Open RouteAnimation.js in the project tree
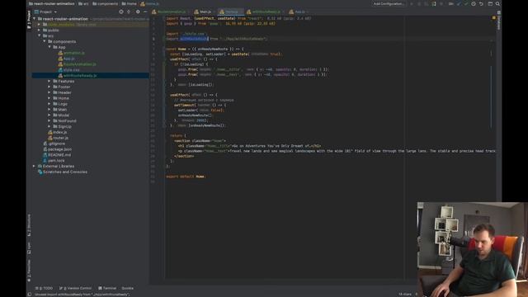Viewport: 528px width, 297px height. click(78, 64)
